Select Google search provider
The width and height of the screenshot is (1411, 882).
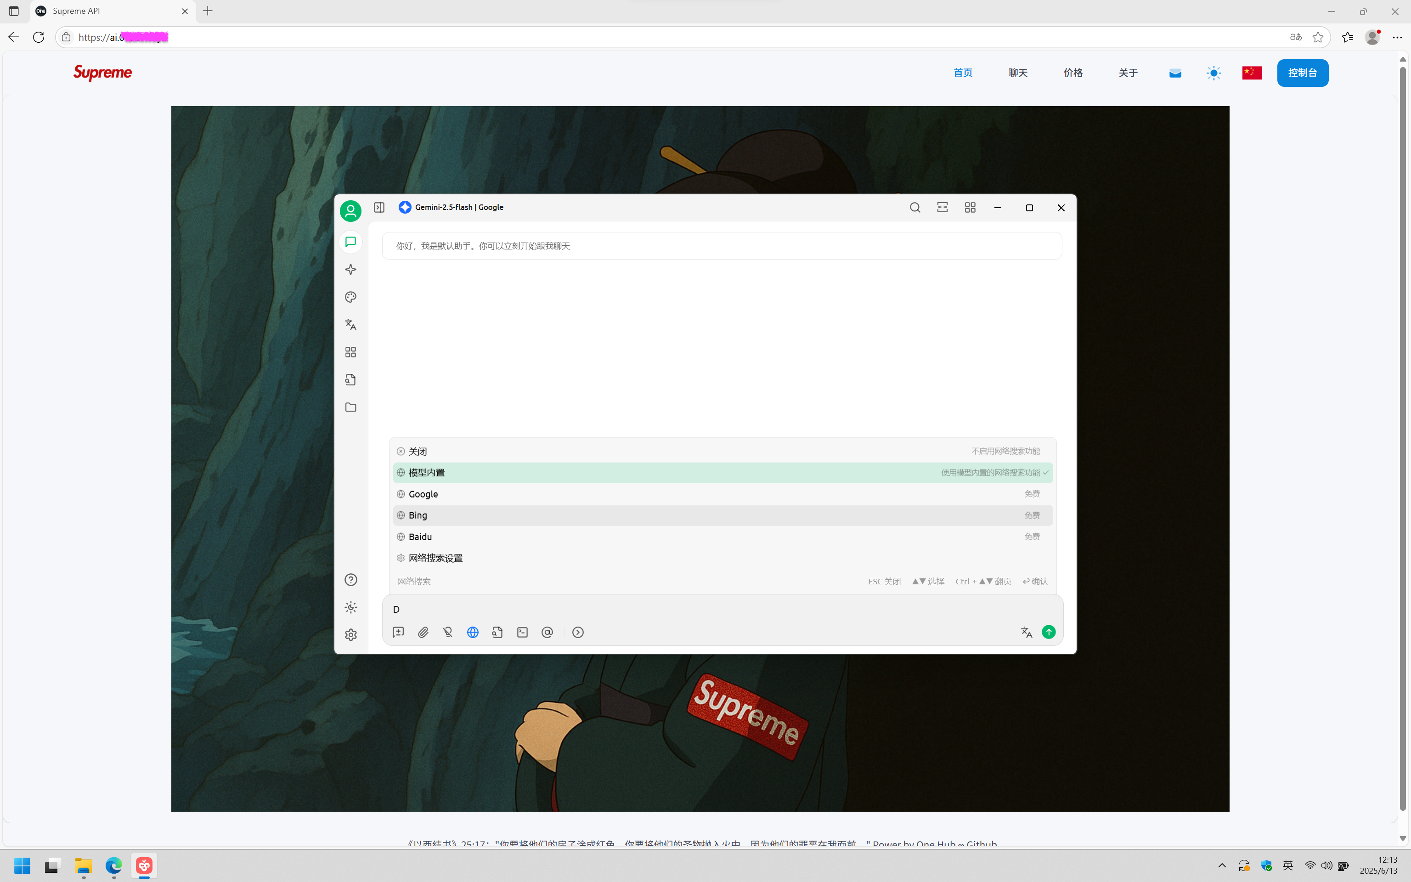point(722,494)
